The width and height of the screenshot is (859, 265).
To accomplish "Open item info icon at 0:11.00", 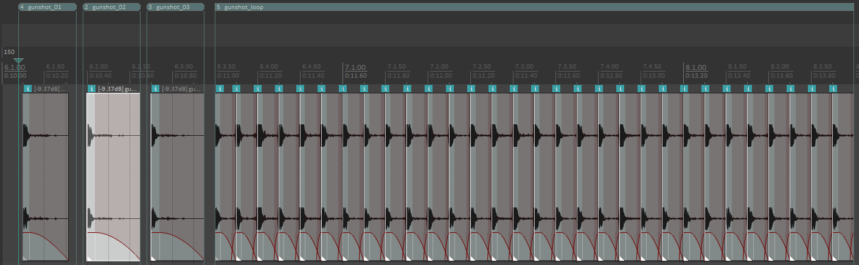I will (220, 89).
